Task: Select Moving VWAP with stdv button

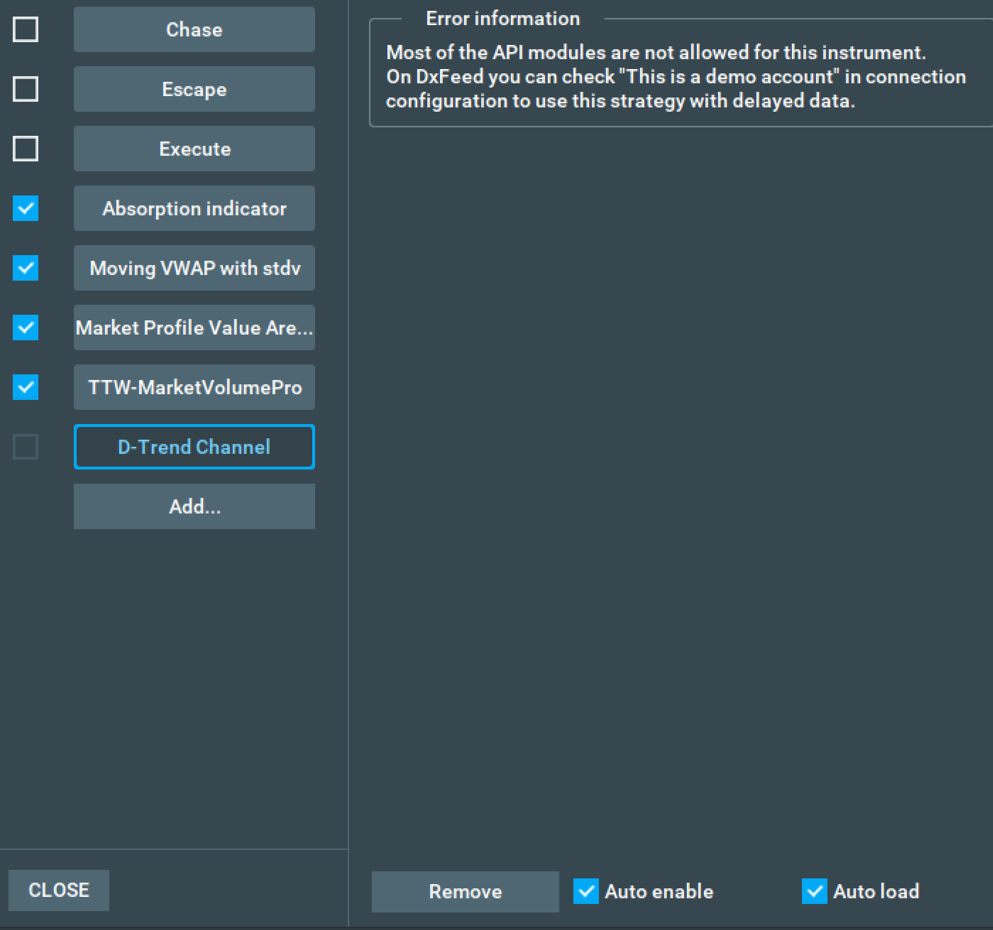Action: pos(194,268)
